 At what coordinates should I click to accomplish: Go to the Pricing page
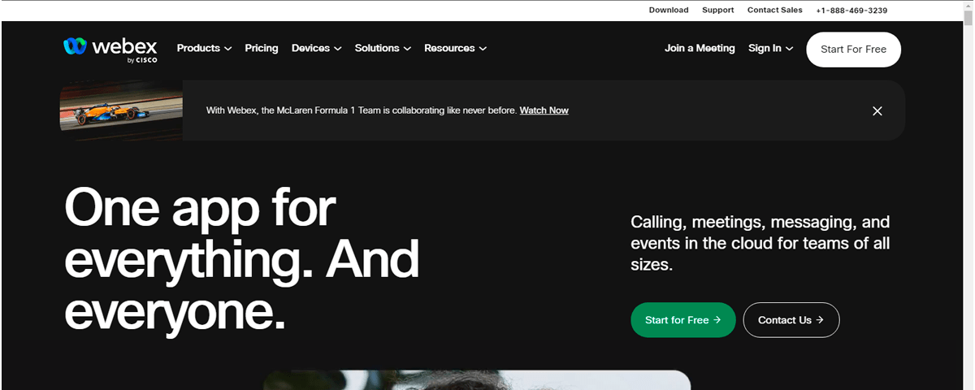[x=262, y=48]
